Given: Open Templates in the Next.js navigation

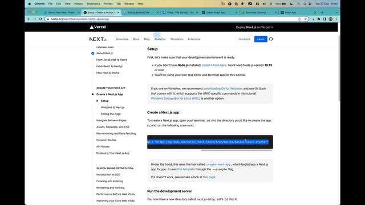Looking at the screenshot, I should (x=177, y=39).
